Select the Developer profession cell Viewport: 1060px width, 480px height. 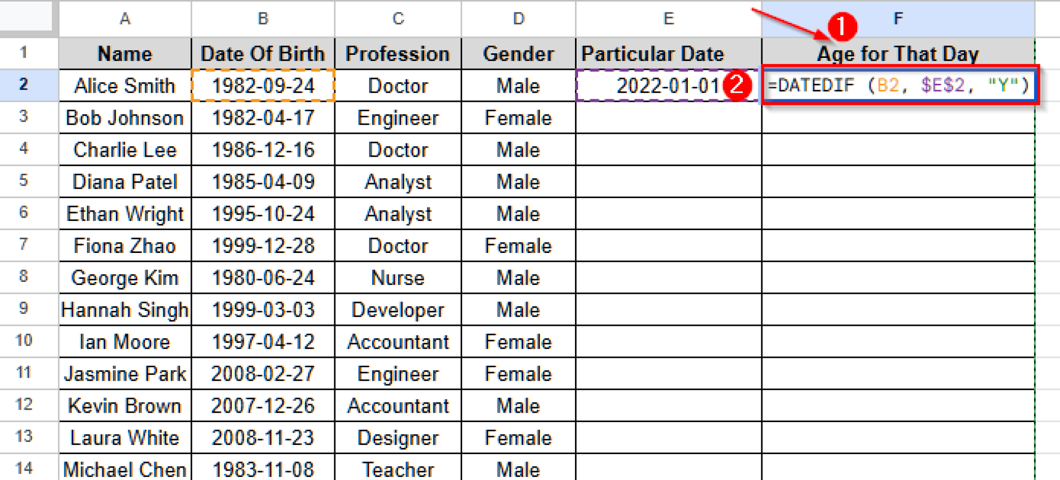(397, 309)
